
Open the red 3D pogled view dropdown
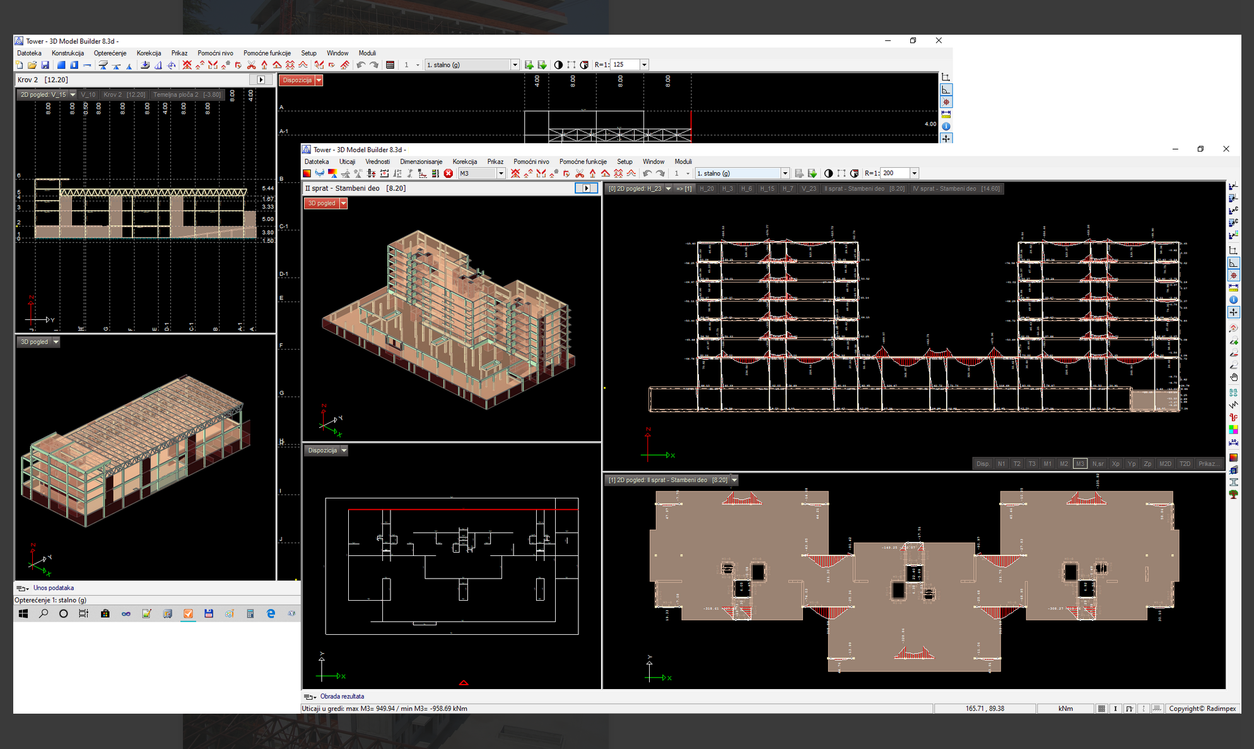pos(344,203)
